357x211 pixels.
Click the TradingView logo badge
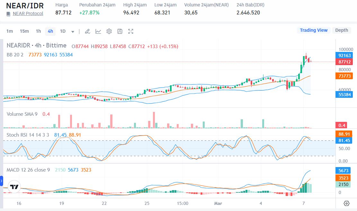pyautogui.click(x=14, y=187)
